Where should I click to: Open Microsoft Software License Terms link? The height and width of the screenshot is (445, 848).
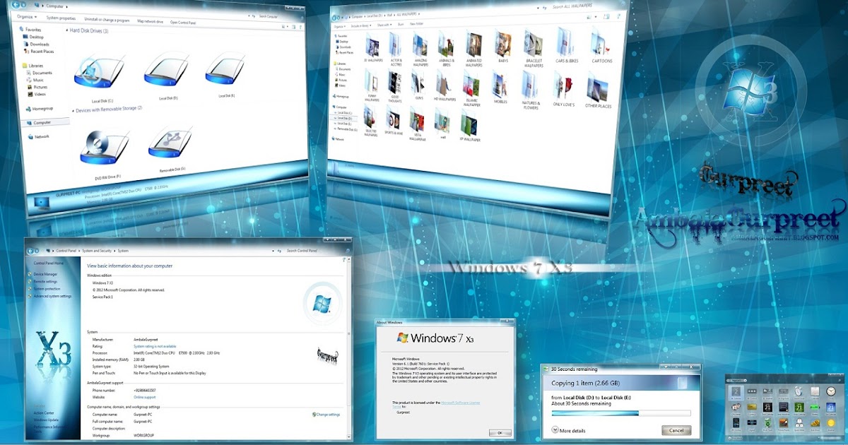tap(462, 402)
